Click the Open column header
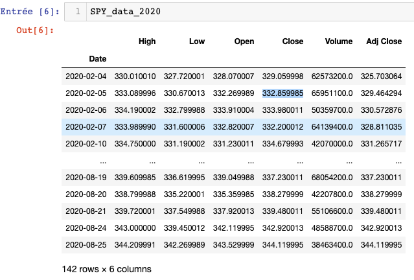The width and height of the screenshot is (414, 280). tap(244, 41)
